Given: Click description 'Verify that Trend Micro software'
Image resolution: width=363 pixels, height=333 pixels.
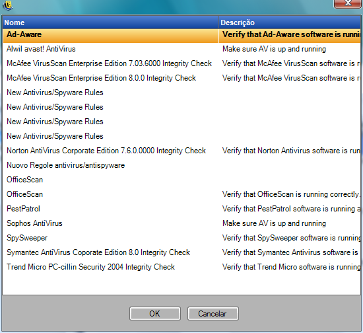Looking at the screenshot, I should click(x=292, y=267).
